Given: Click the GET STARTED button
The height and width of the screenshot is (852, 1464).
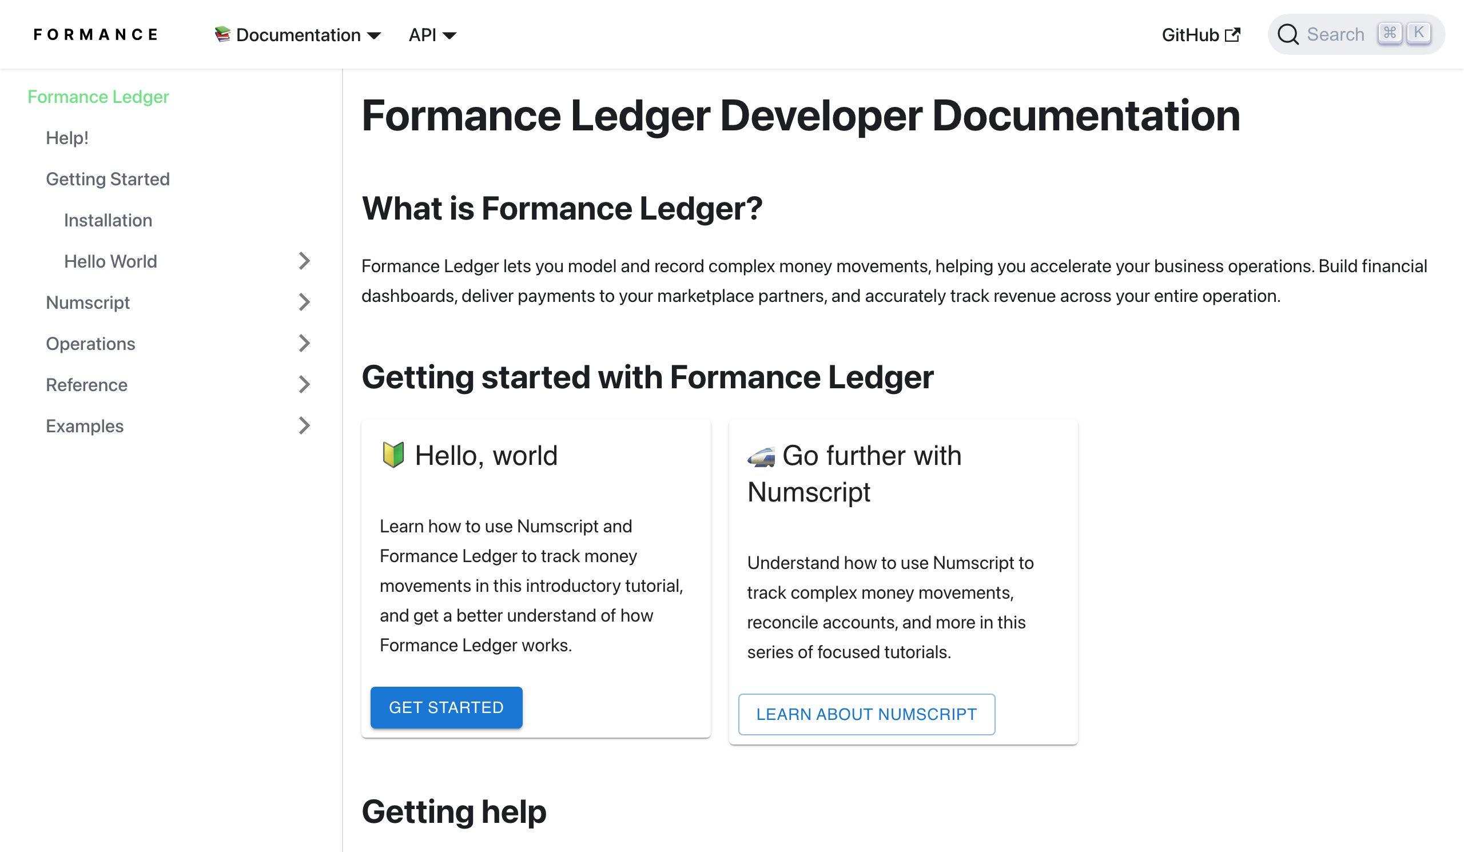Looking at the screenshot, I should point(446,707).
